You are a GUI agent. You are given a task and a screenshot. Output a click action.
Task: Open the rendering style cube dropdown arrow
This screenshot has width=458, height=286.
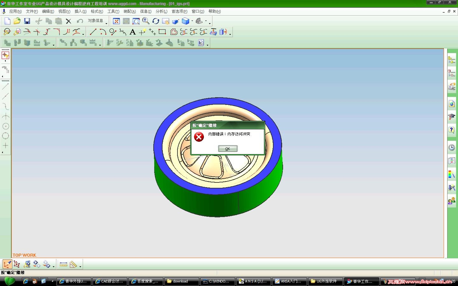[192, 21]
